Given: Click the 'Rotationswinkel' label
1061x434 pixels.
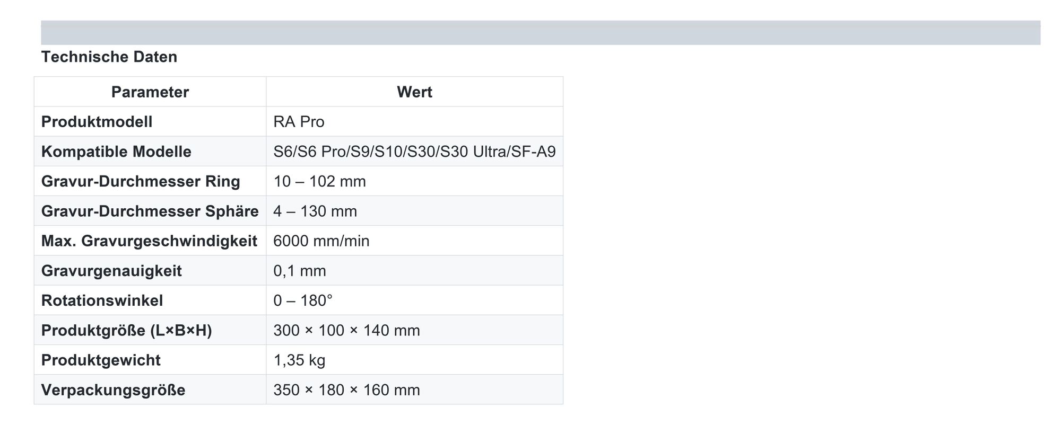Looking at the screenshot, I should [x=102, y=300].
